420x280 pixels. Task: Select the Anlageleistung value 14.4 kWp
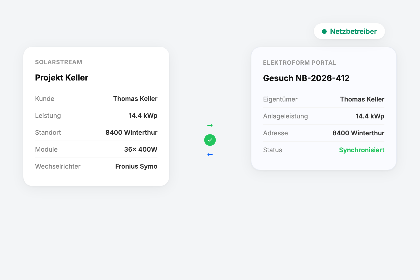(x=370, y=116)
